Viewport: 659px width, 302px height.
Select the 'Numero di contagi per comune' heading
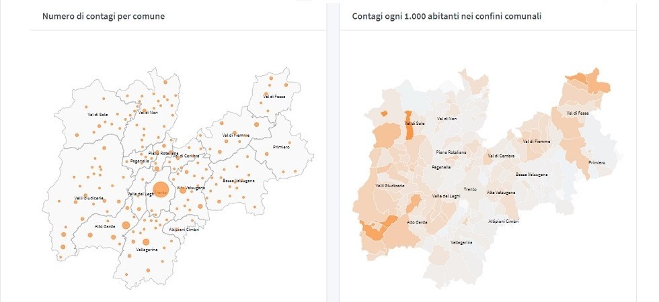[104, 15]
